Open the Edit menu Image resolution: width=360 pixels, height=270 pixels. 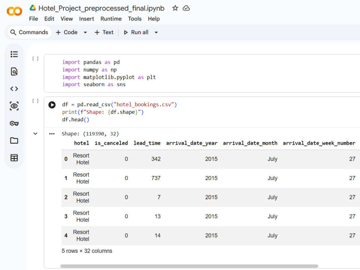pos(49,19)
